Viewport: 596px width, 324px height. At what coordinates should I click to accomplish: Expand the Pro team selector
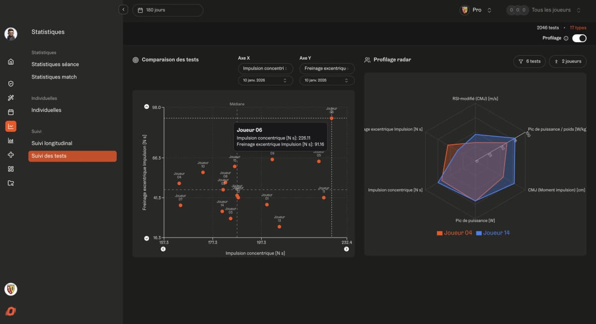pyautogui.click(x=475, y=10)
